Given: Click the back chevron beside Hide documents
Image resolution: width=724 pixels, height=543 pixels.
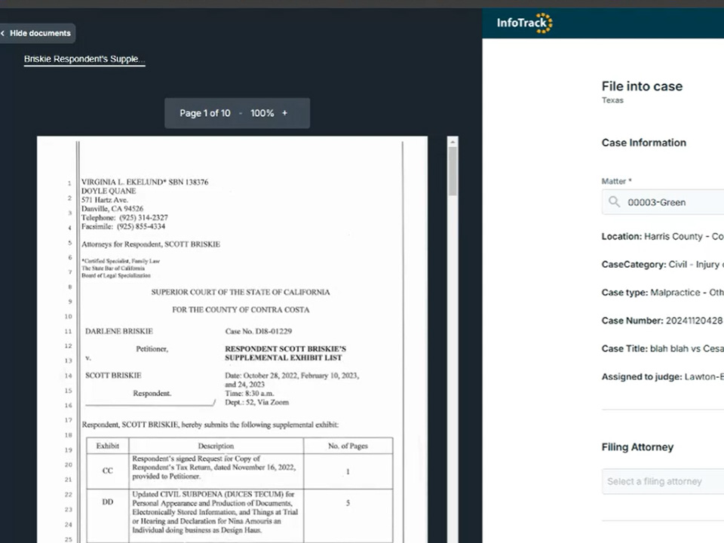Looking at the screenshot, I should 3,33.
